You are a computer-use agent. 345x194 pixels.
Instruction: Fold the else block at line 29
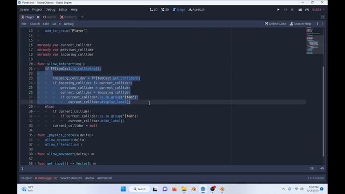click(x=34, y=107)
